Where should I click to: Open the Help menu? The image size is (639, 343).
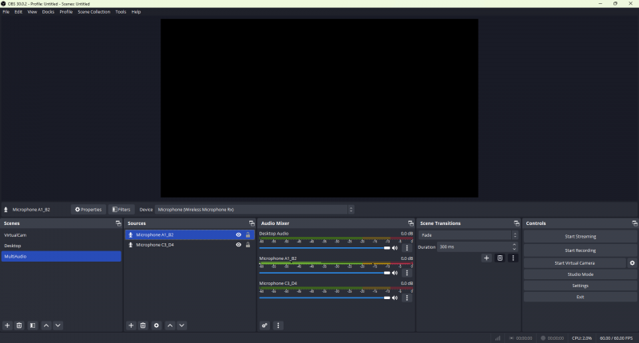click(x=136, y=12)
